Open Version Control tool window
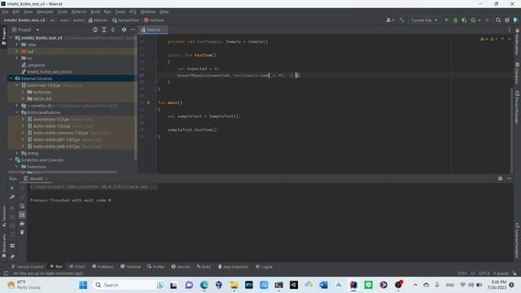 tap(27, 267)
